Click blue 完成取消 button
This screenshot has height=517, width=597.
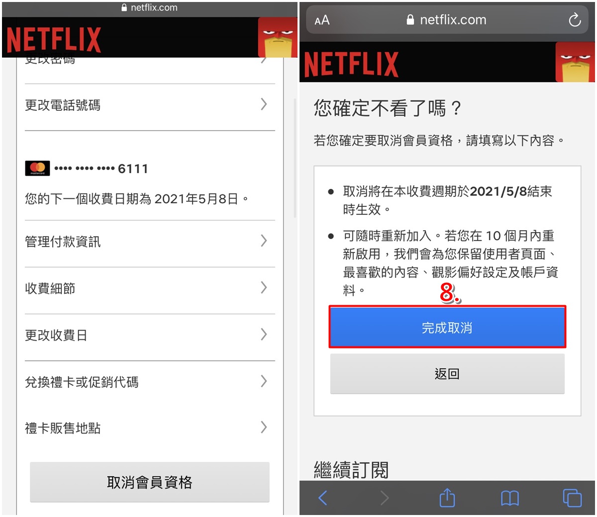point(447,327)
